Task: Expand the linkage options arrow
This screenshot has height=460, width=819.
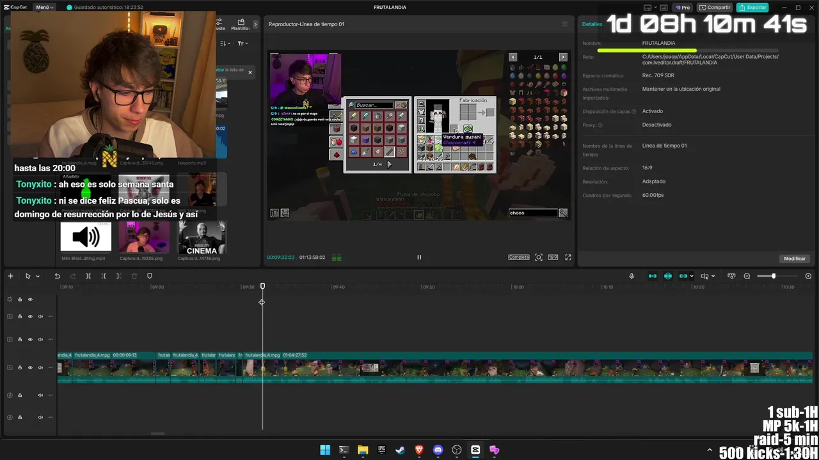Action: tap(692, 277)
